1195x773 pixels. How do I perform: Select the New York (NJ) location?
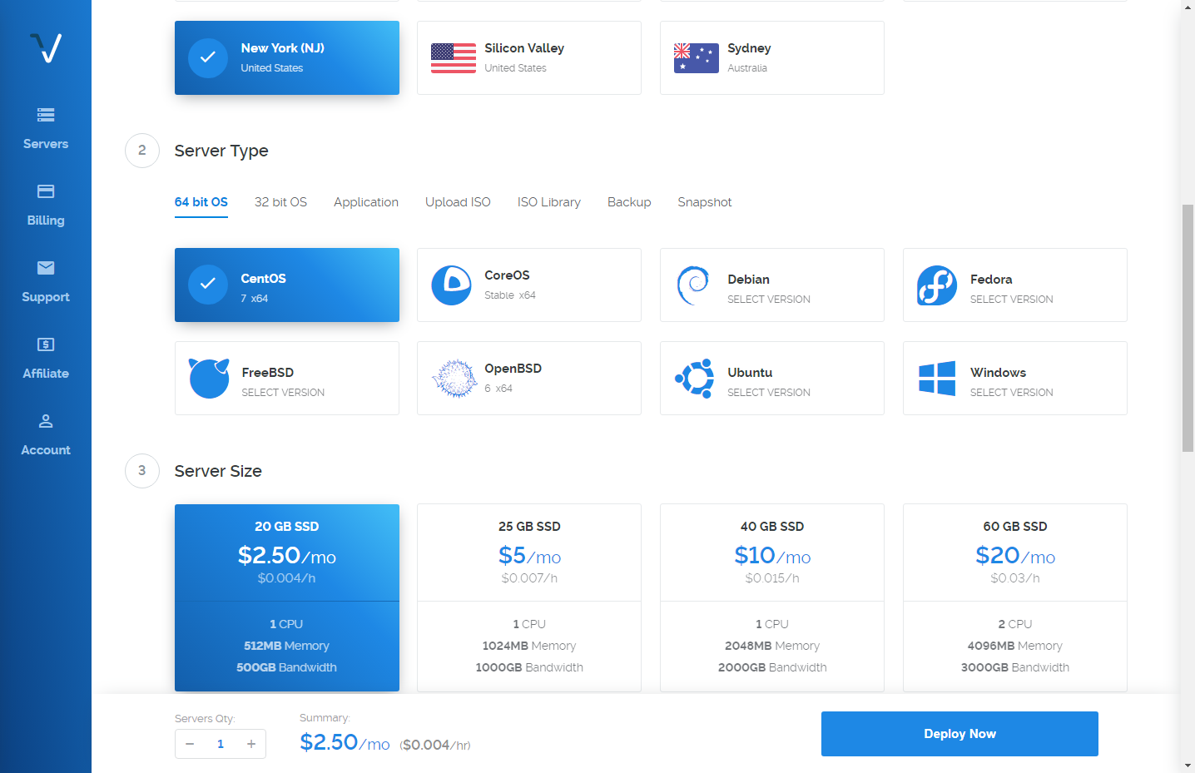(287, 57)
